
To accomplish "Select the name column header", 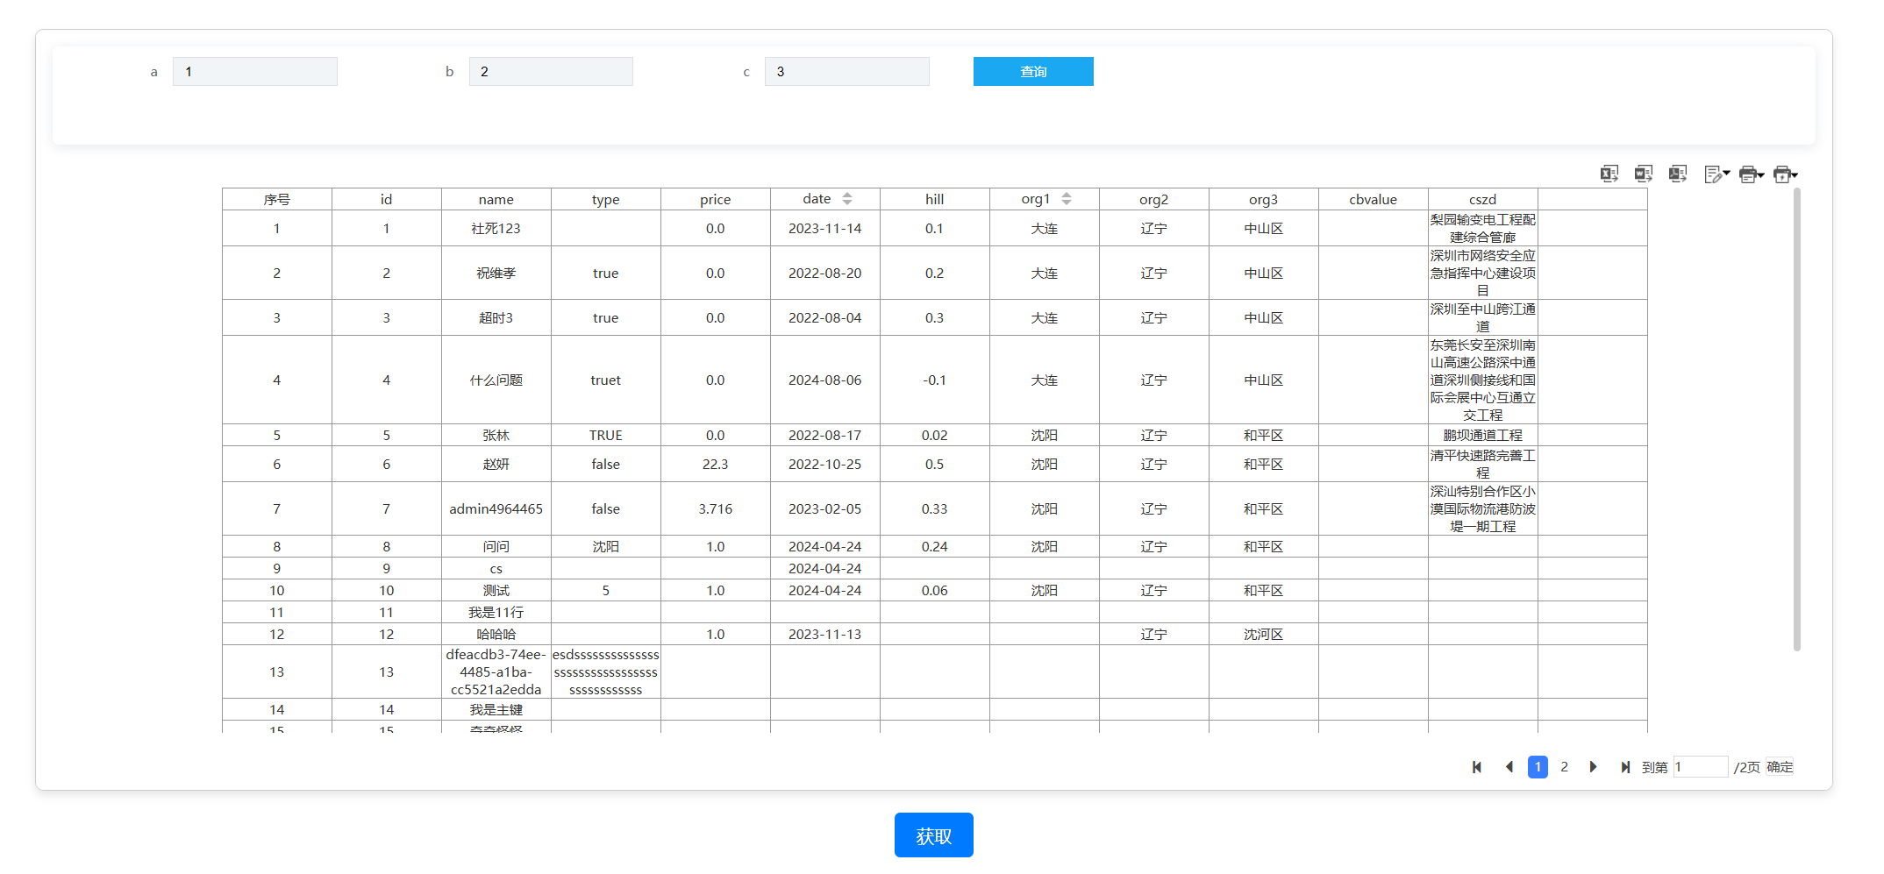I will [x=496, y=200].
